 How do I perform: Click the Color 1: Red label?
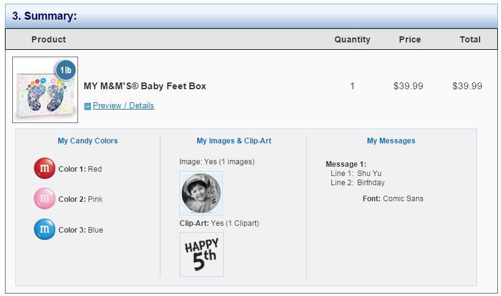click(80, 169)
